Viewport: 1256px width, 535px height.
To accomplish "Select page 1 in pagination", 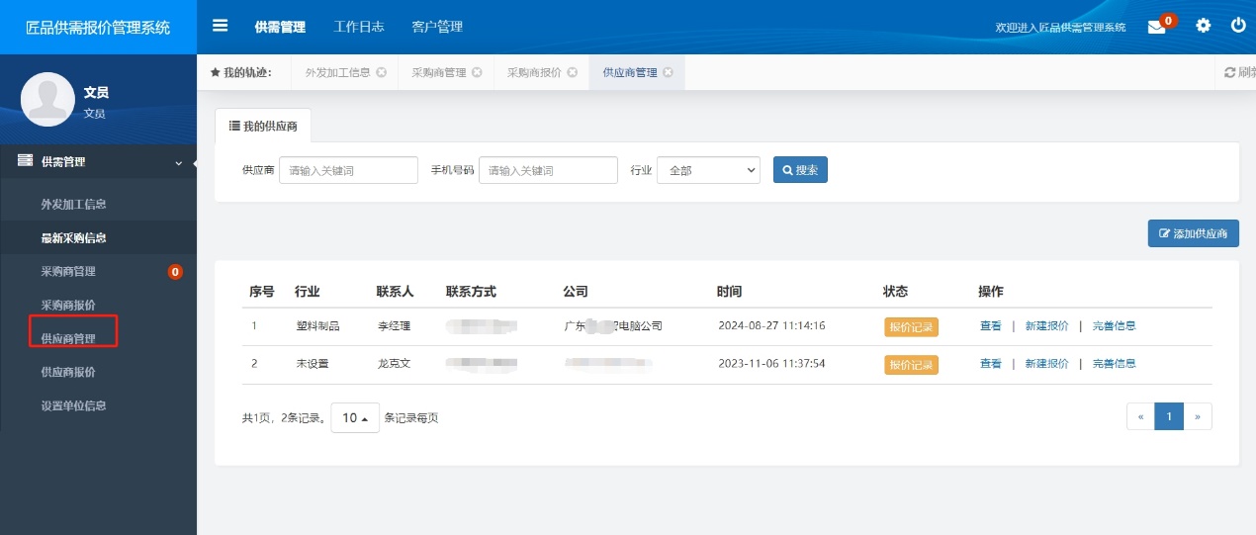I will [1169, 417].
